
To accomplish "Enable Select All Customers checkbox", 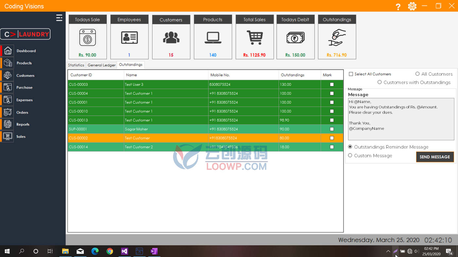I will 351,74.
